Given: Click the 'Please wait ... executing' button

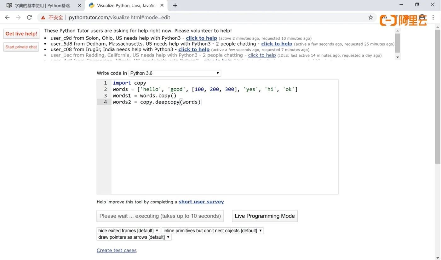Looking at the screenshot, I should (x=160, y=216).
